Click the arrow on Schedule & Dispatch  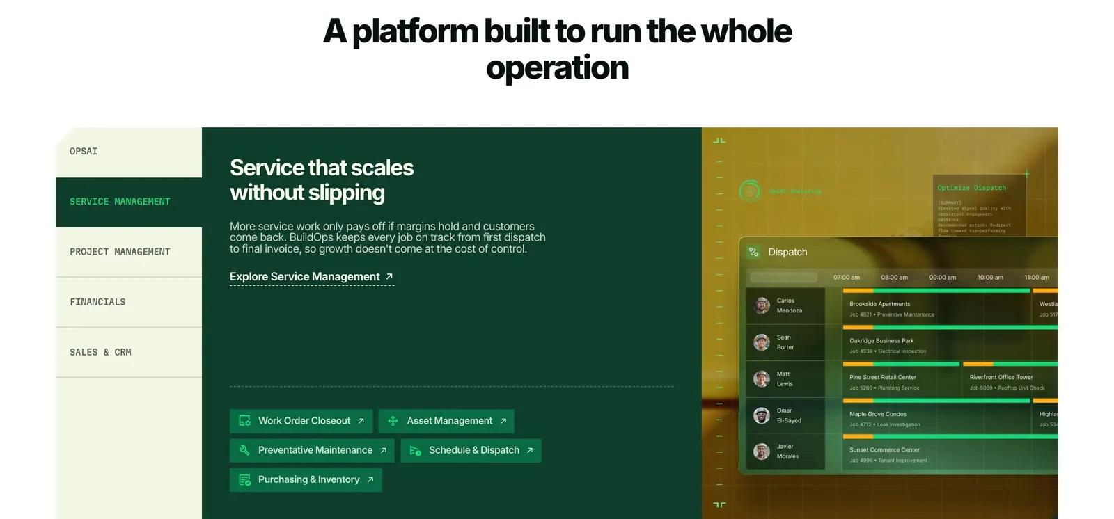tap(530, 450)
